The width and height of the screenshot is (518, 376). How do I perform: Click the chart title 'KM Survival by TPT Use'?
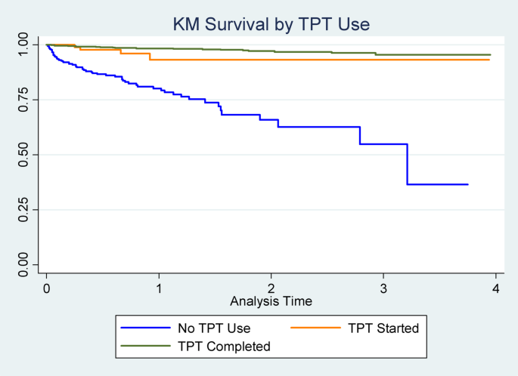tap(271, 24)
